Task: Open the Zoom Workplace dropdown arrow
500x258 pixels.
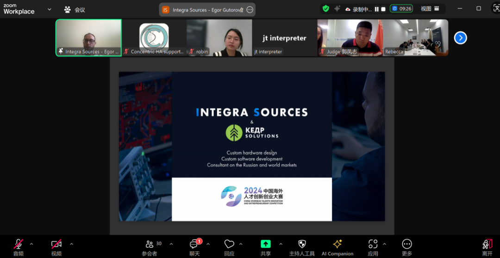Action: point(50,9)
